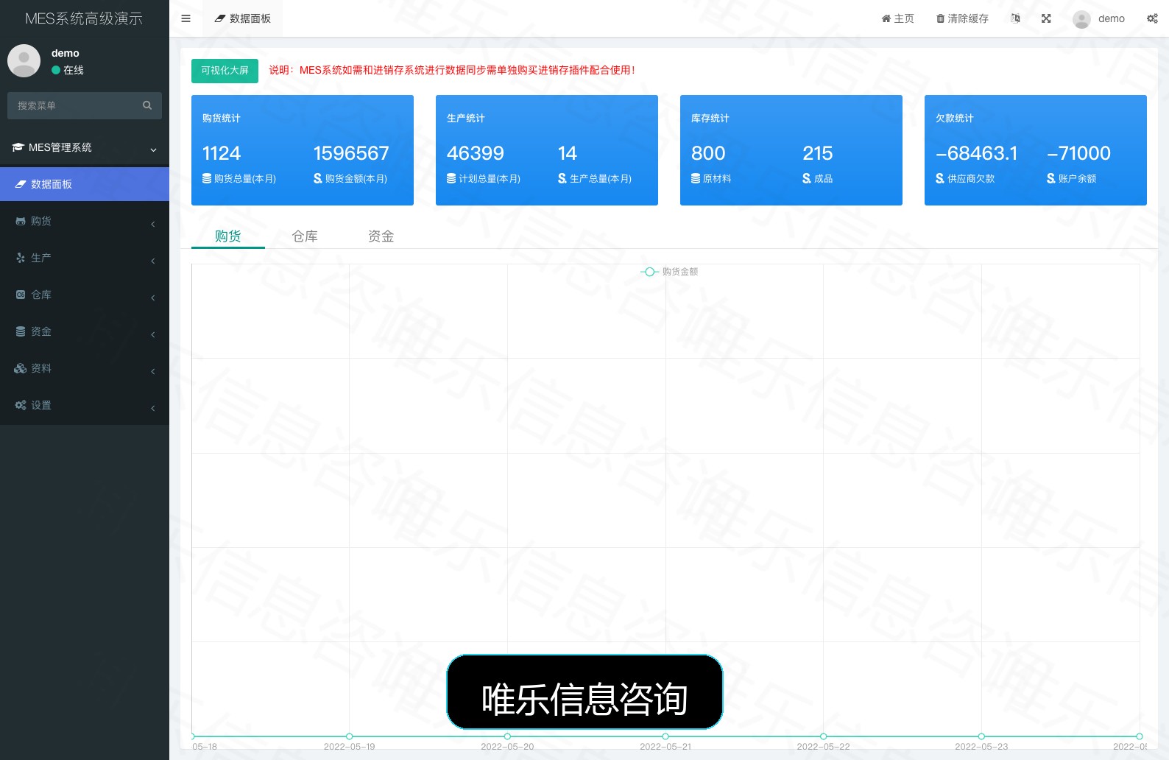Click the language switch icon in header
1169x760 pixels.
coord(1016,18)
